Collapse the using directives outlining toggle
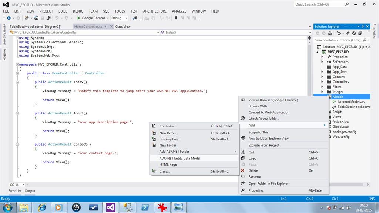The height and width of the screenshot is (213, 379). click(17, 38)
